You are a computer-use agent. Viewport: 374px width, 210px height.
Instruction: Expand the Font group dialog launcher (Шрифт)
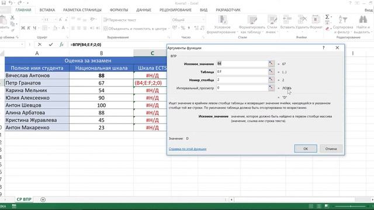click(x=67, y=37)
